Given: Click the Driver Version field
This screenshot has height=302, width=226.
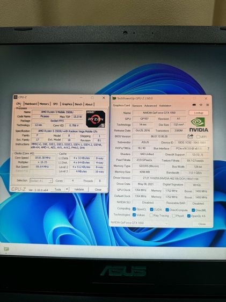Looking at the screenshot, I should pyautogui.click(x=171, y=178).
